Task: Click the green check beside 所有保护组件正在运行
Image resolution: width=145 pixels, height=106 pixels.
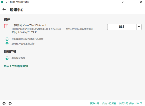Action: (7, 43)
